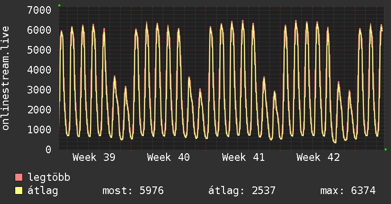Click the 5000 y-axis label
The width and height of the screenshot is (391, 204).
(39, 50)
